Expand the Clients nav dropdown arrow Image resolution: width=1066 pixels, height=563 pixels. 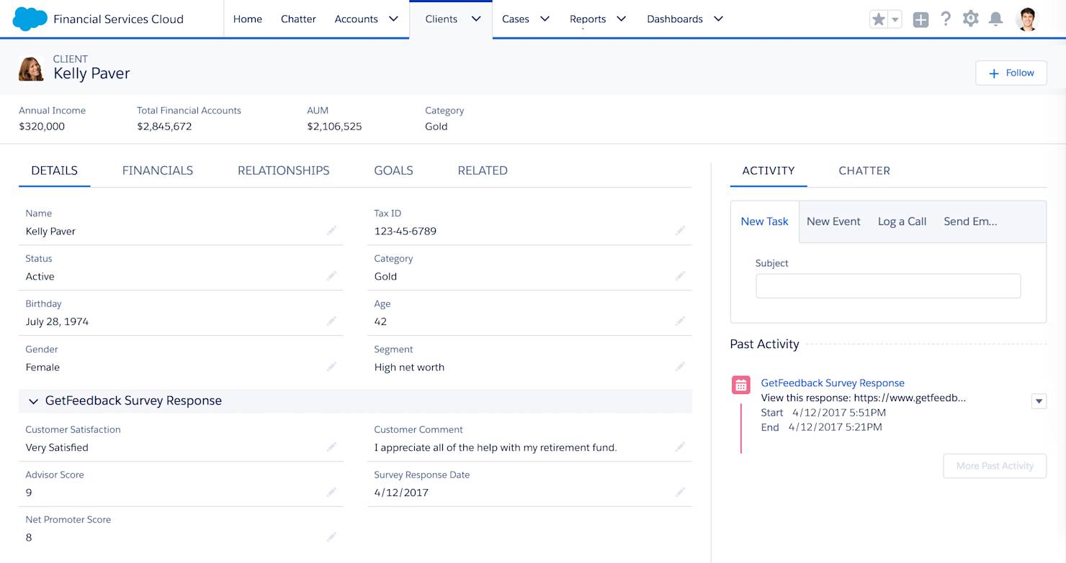(476, 19)
